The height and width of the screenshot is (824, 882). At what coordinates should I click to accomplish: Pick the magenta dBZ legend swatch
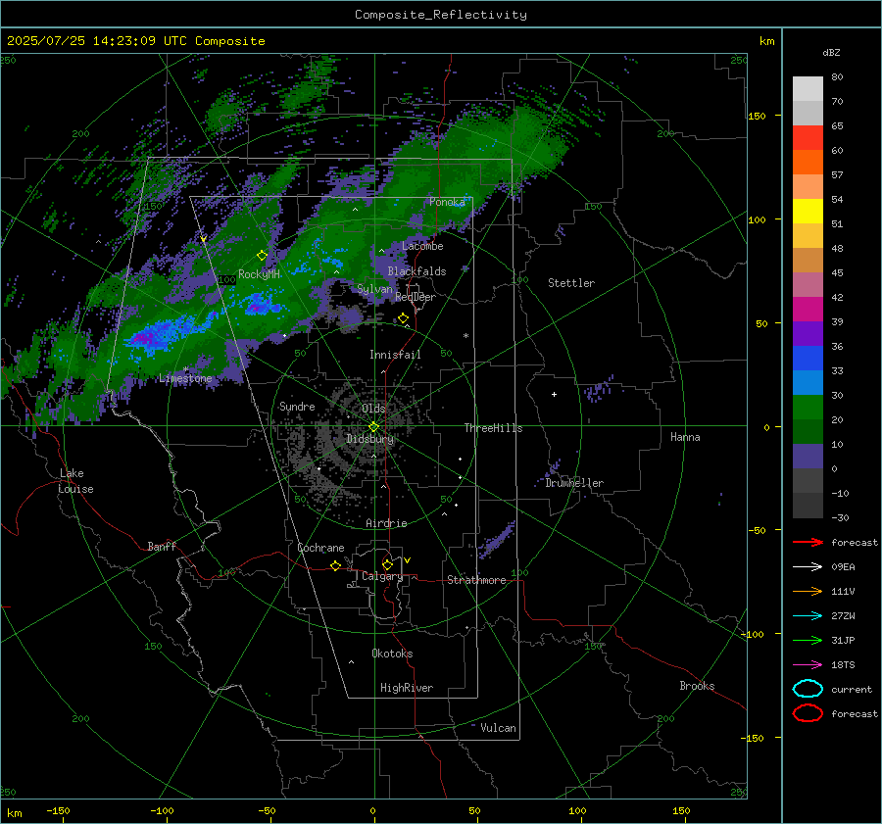808,310
